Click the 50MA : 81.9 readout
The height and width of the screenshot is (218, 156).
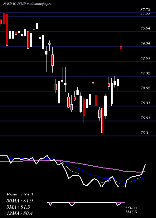20,201
